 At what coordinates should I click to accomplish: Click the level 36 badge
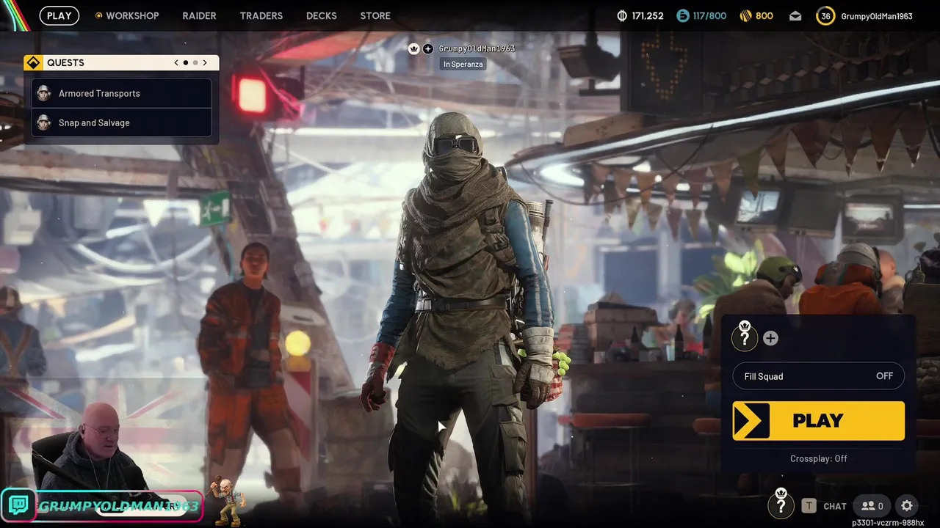point(825,15)
